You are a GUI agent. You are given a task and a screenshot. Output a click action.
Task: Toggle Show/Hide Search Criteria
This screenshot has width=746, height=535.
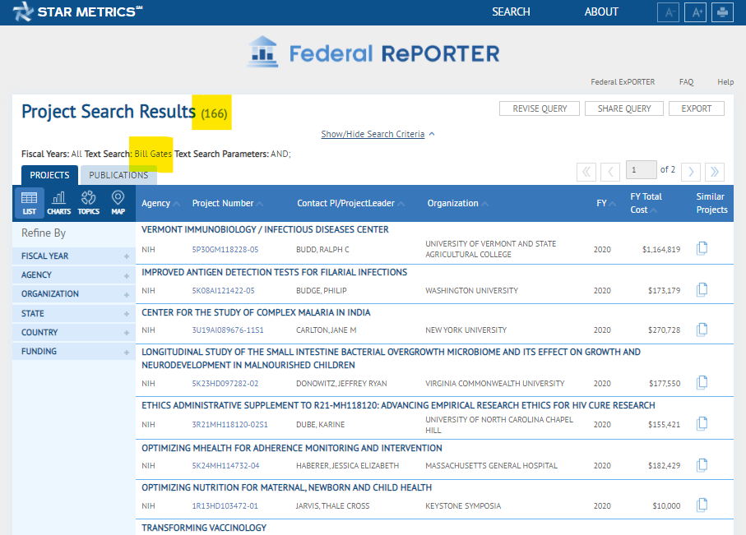378,134
